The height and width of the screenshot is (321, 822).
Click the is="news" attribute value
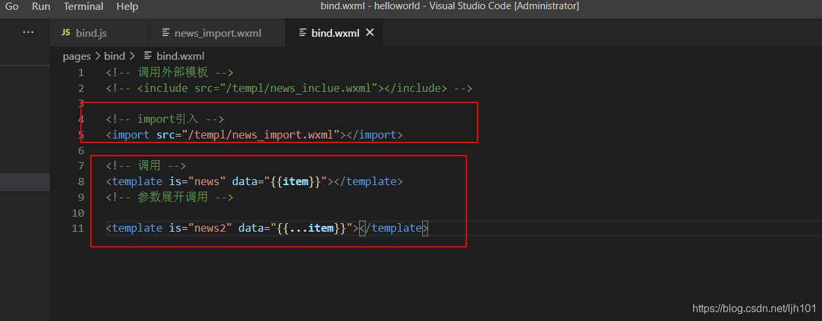click(x=207, y=182)
